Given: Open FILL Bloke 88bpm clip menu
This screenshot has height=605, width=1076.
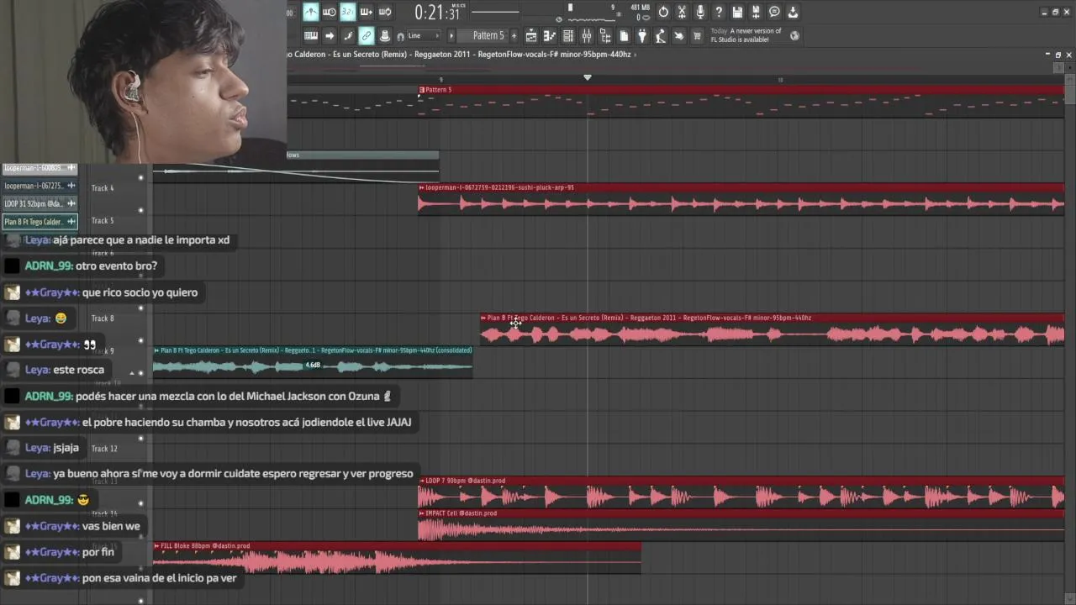Looking at the screenshot, I should (x=157, y=546).
